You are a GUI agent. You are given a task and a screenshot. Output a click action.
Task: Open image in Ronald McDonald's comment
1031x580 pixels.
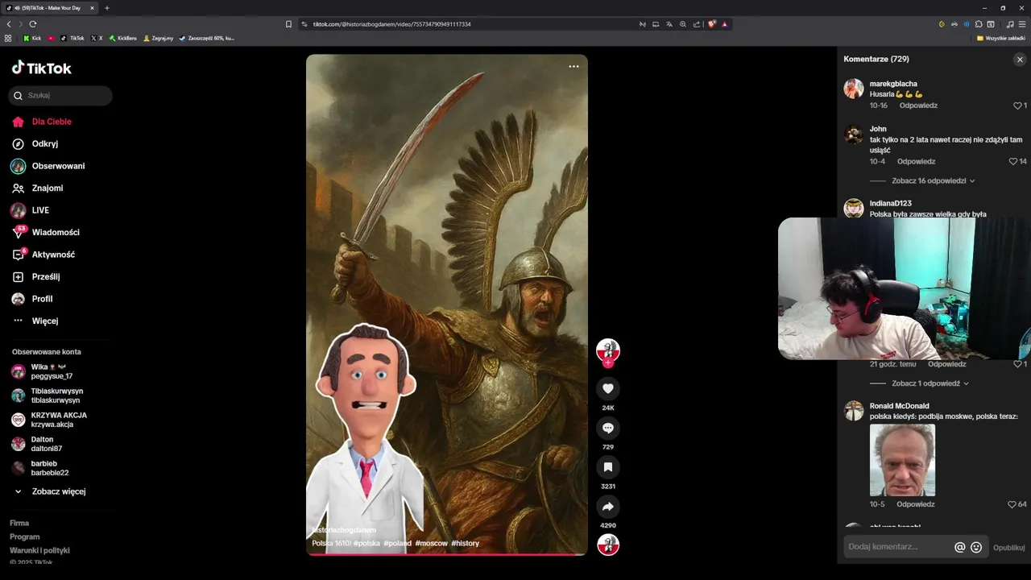(902, 460)
